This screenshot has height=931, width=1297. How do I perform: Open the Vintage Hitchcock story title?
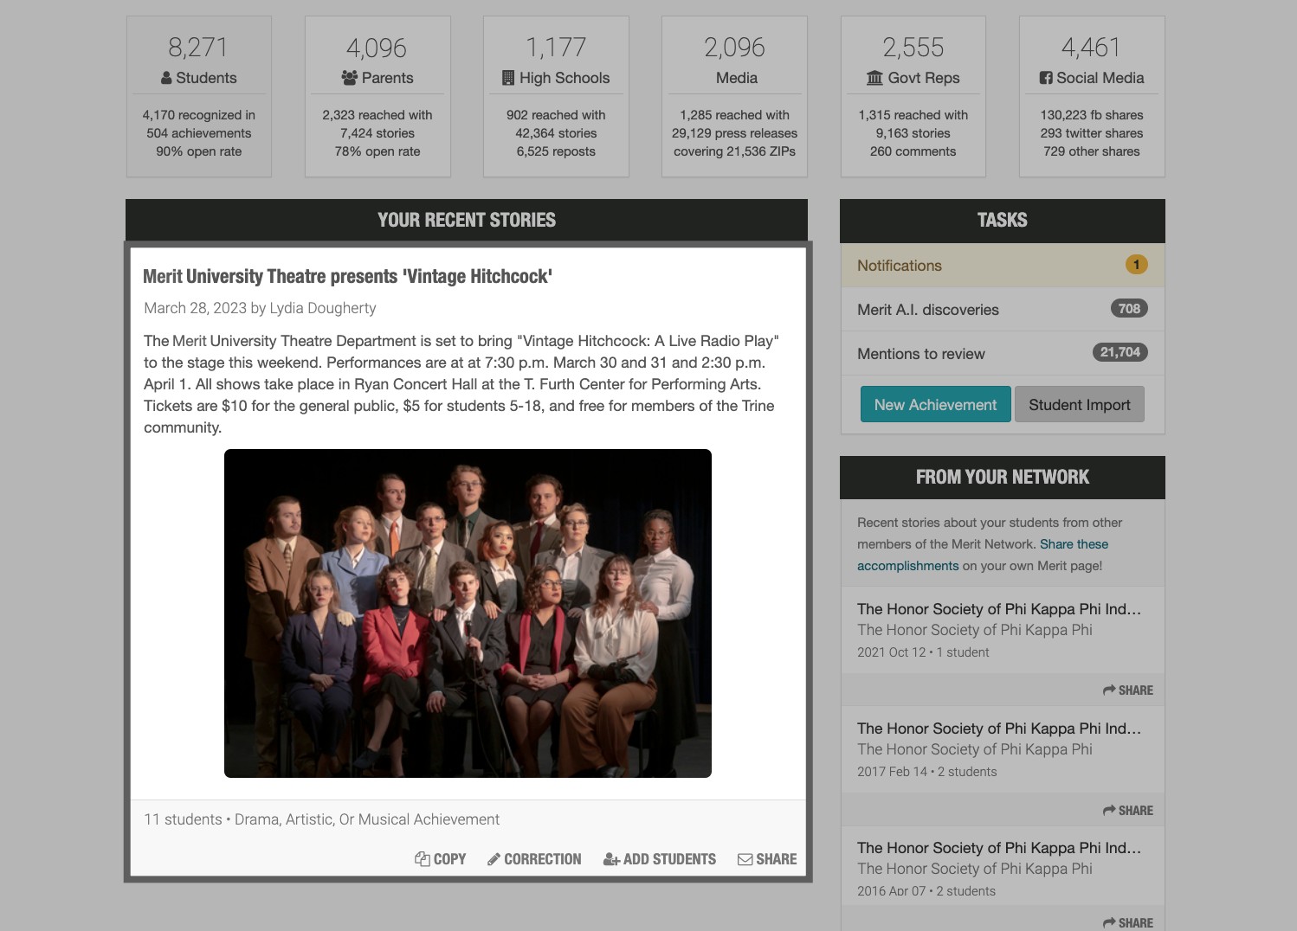click(x=349, y=276)
